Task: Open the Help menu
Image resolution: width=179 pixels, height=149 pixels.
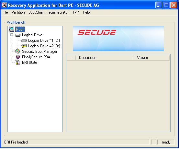Action: [86, 12]
